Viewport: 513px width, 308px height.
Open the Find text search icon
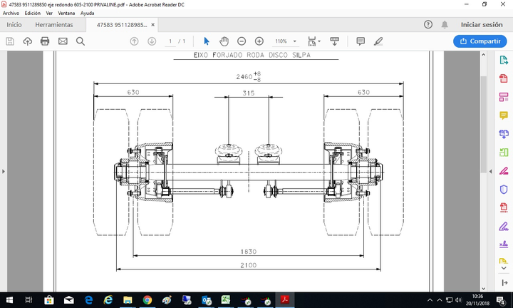(x=81, y=41)
